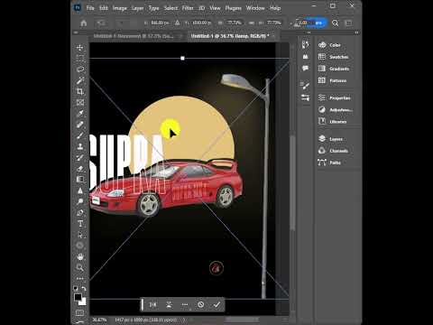Flip horizontal in the contextual task bar

152,304
